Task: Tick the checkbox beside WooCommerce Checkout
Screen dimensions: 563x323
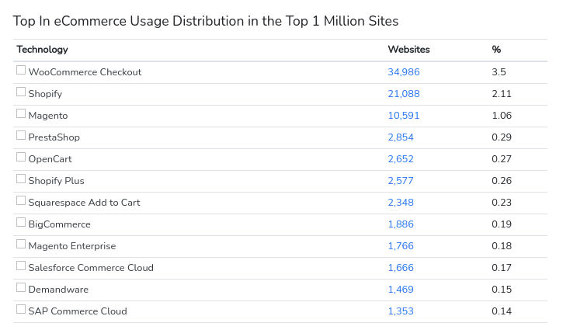Action: tap(21, 71)
